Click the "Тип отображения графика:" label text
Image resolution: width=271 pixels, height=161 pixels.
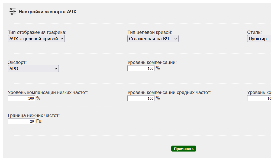(x=37, y=32)
